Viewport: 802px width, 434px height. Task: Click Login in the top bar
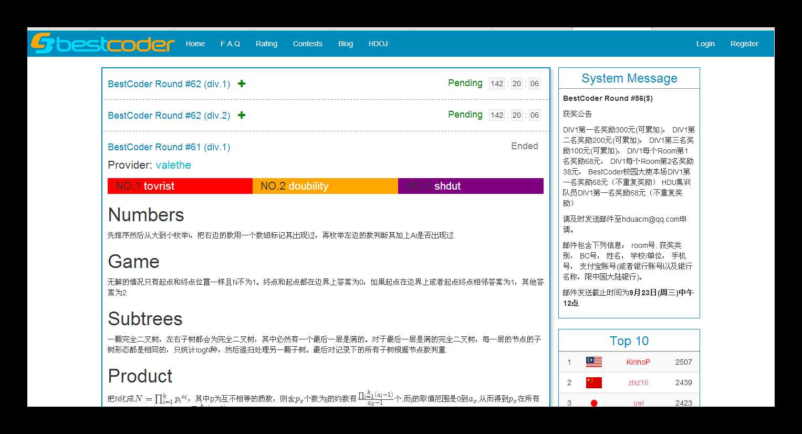pyautogui.click(x=705, y=44)
